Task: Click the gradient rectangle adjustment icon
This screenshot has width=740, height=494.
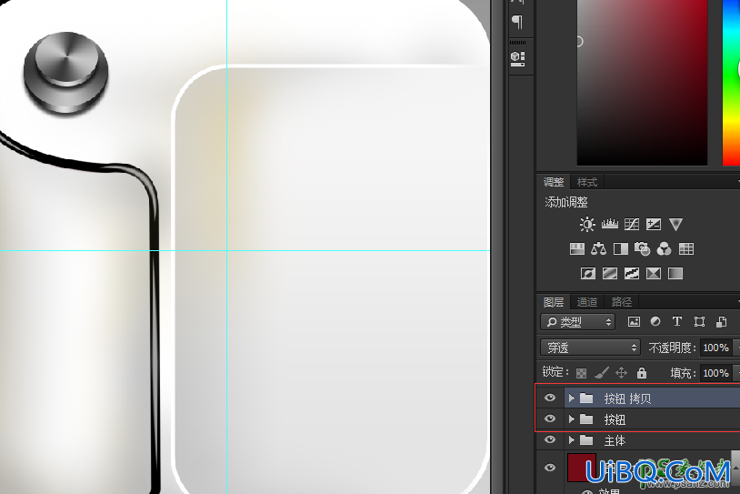Action: pos(675,274)
